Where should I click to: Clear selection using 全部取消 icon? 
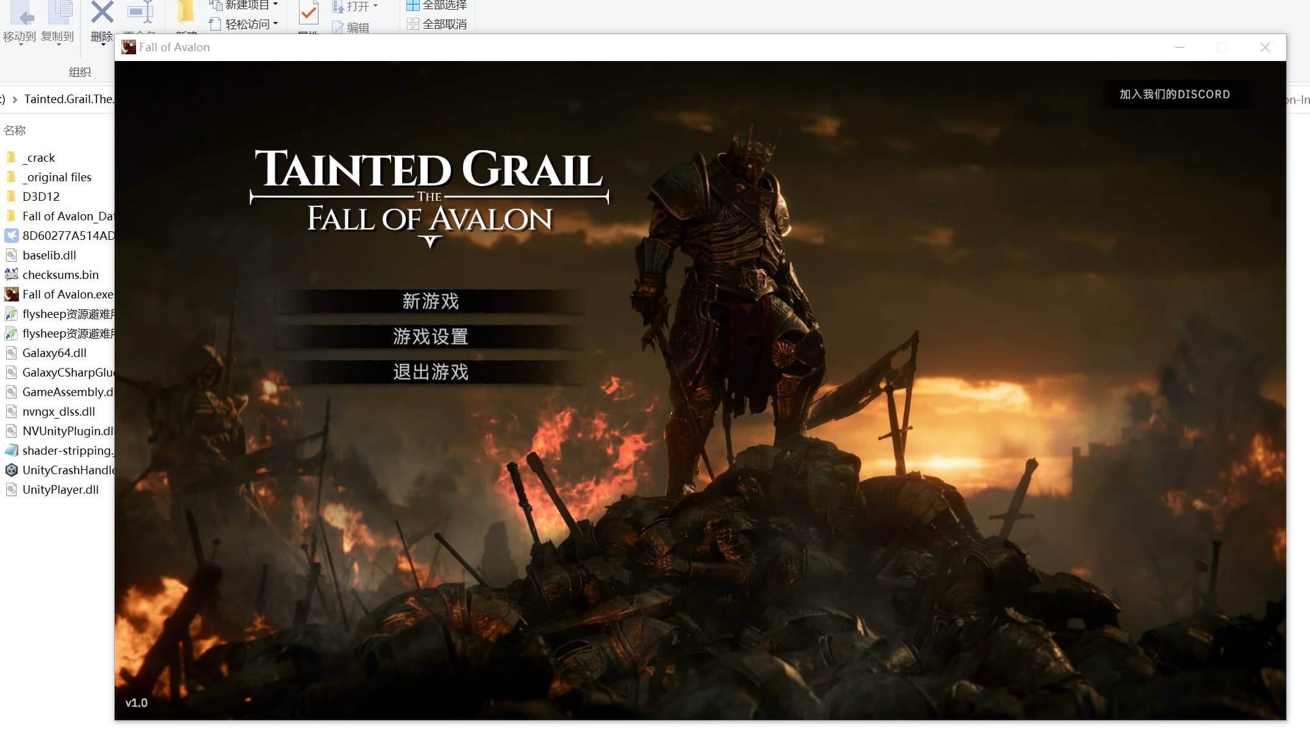point(436,24)
